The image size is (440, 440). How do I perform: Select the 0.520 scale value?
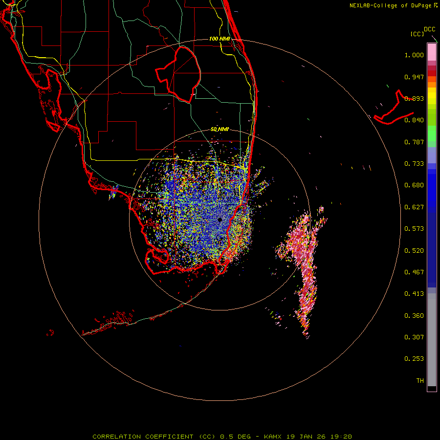click(414, 251)
